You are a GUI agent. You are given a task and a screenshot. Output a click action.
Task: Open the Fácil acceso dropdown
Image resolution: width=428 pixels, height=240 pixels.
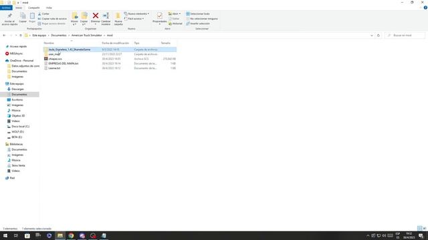pyautogui.click(x=134, y=19)
